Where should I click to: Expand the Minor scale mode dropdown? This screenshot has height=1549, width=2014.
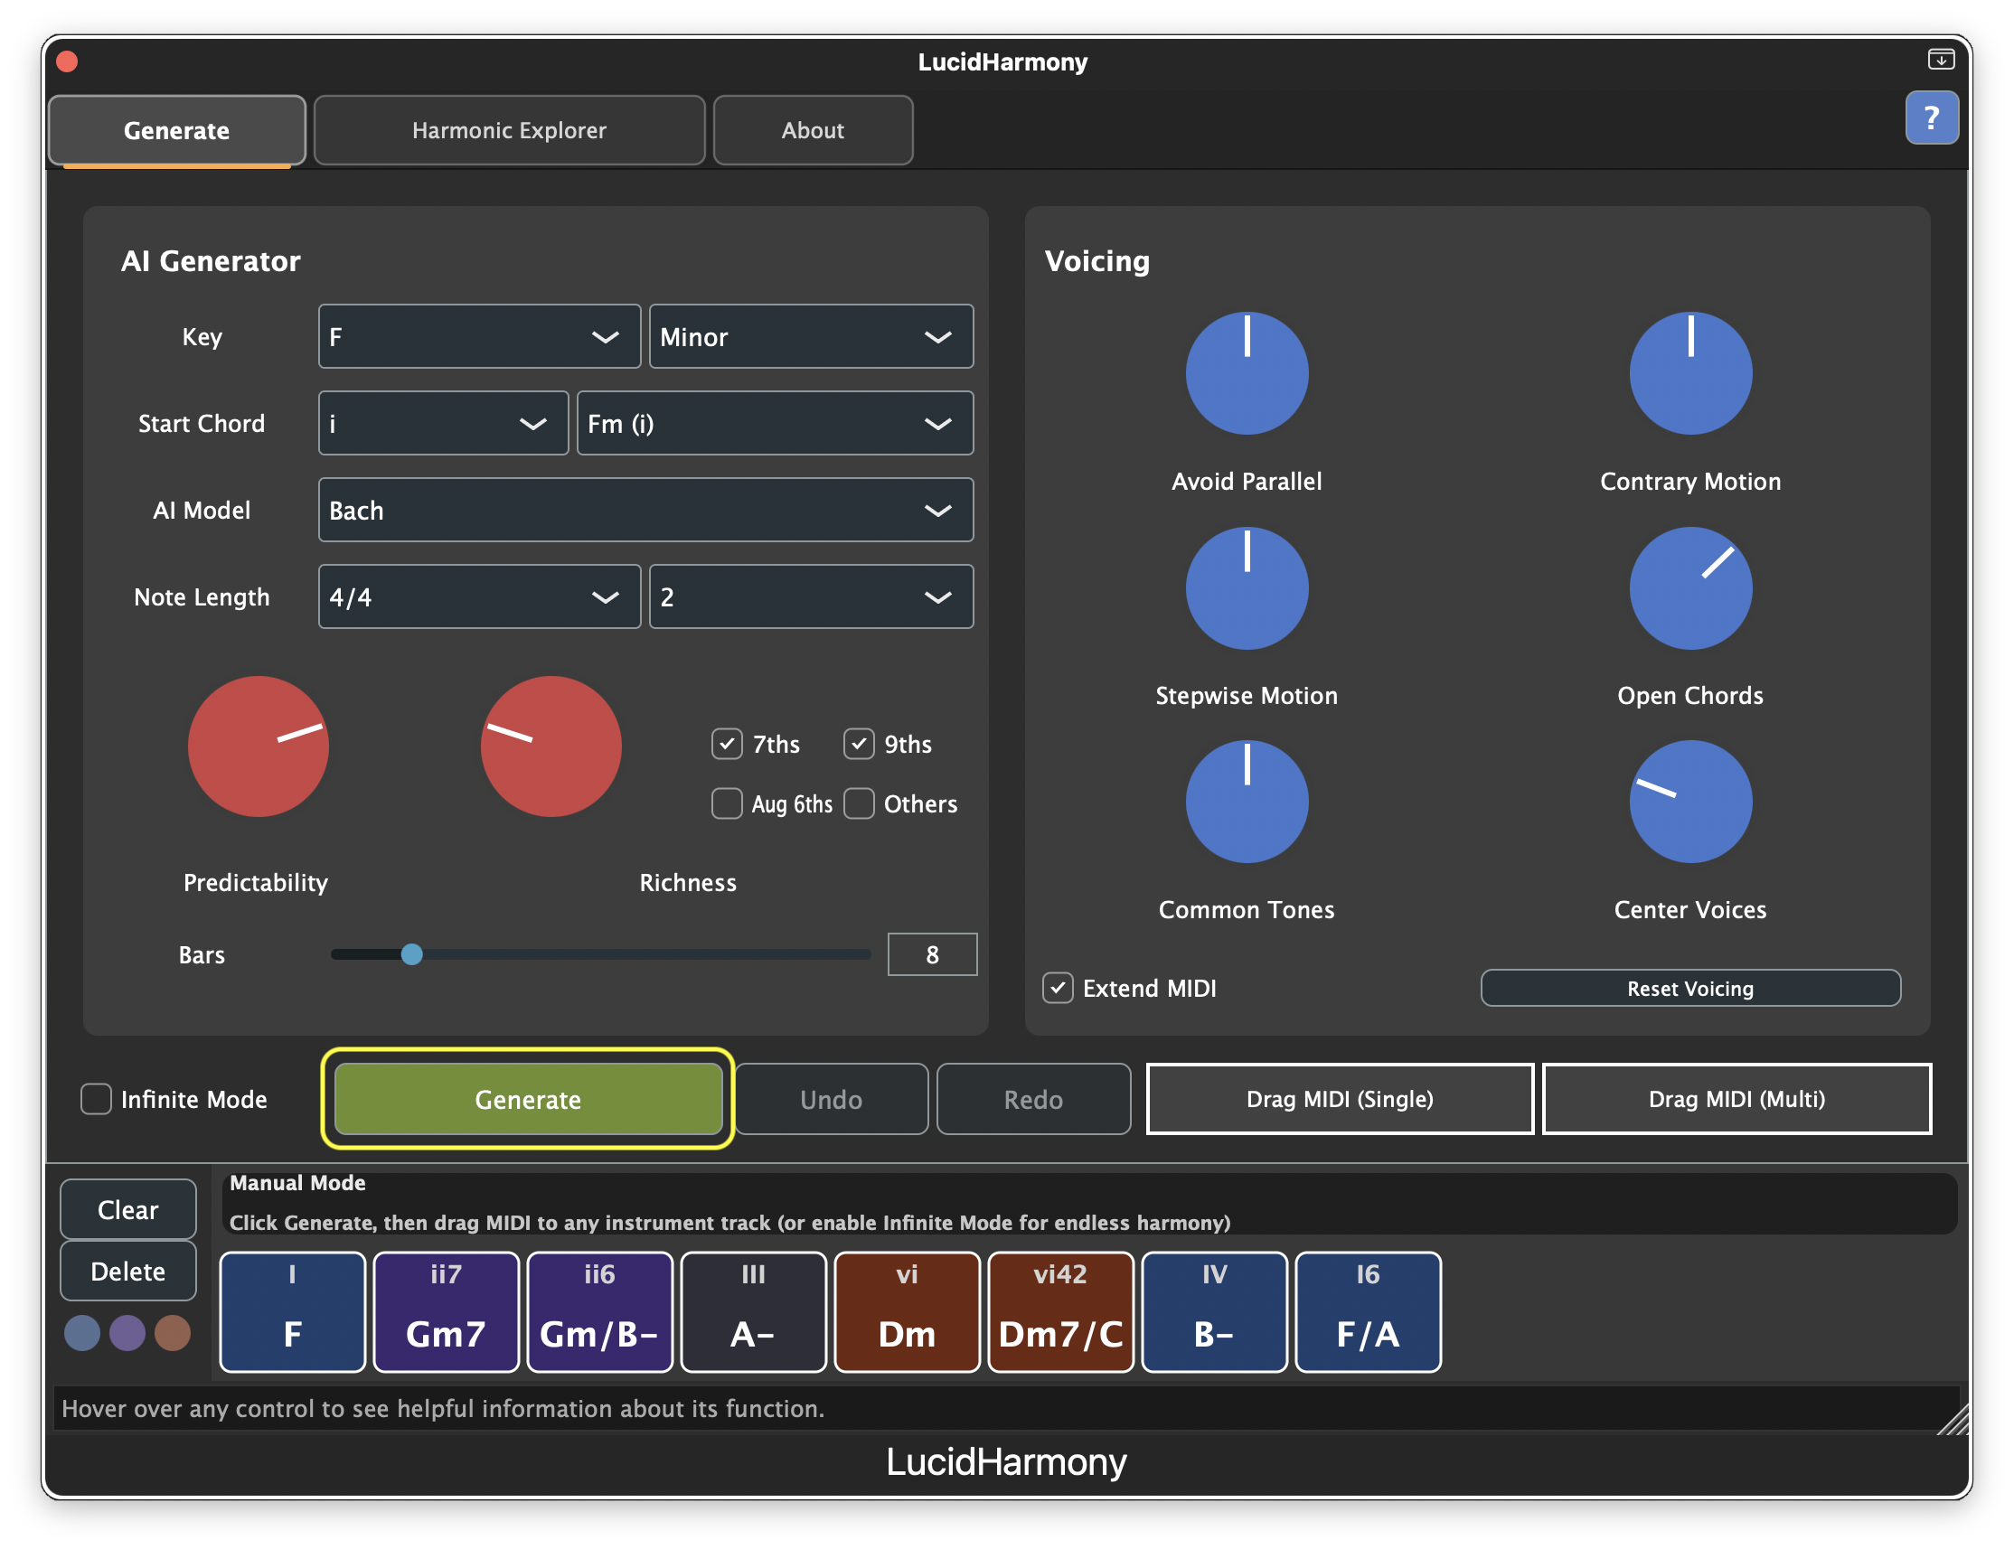812,336
